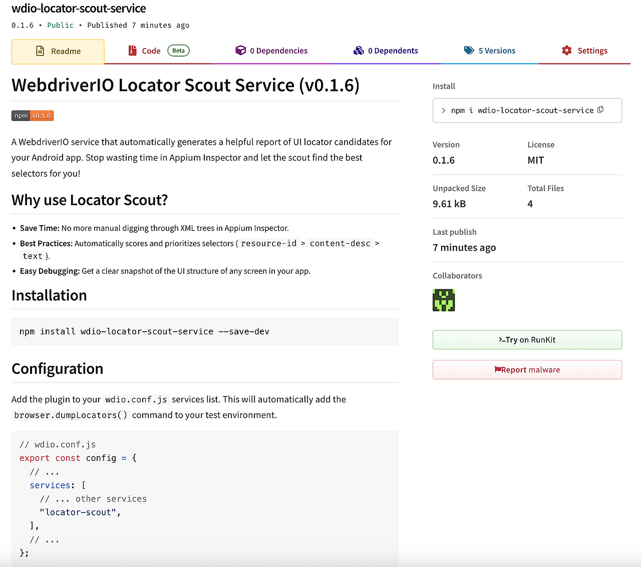641x567 pixels.
Task: Click the Why use Locator Scout? heading
Action: (x=90, y=200)
